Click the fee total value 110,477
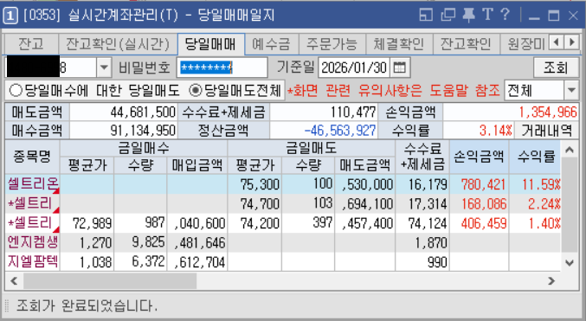586x321 pixels. tap(353, 112)
